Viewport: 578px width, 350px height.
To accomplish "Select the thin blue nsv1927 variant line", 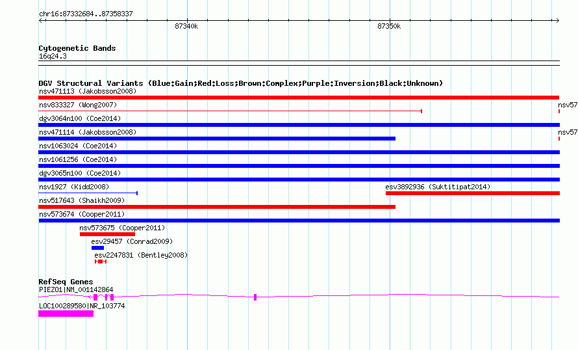I will pos(88,193).
